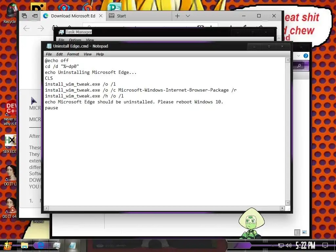Viewport: 336px width, 252px height.
Task: Open the Start menu button
Action: [x=8, y=245]
